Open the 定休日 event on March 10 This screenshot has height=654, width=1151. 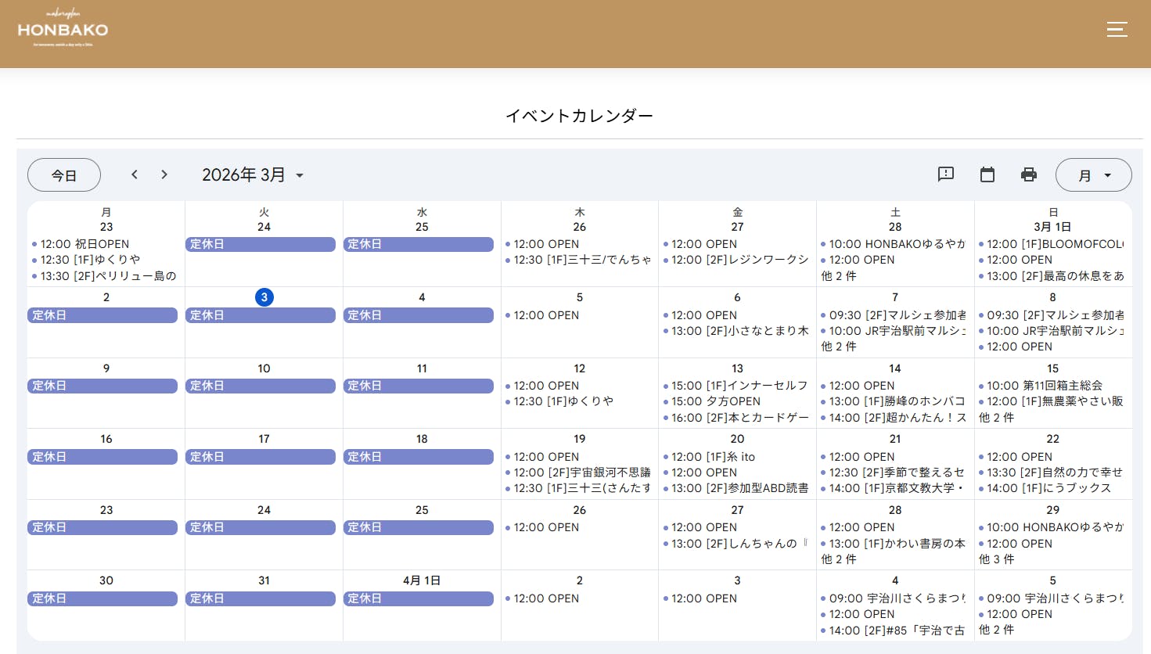(261, 386)
